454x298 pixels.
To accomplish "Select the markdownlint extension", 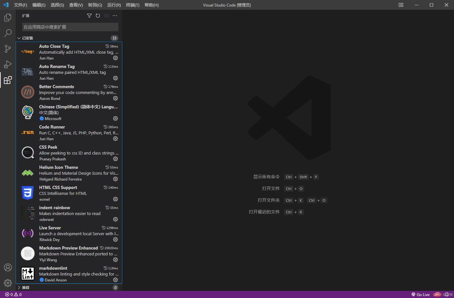I will pyautogui.click(x=69, y=274).
